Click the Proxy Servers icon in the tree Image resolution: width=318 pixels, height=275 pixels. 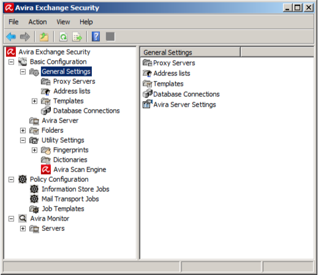[46, 81]
